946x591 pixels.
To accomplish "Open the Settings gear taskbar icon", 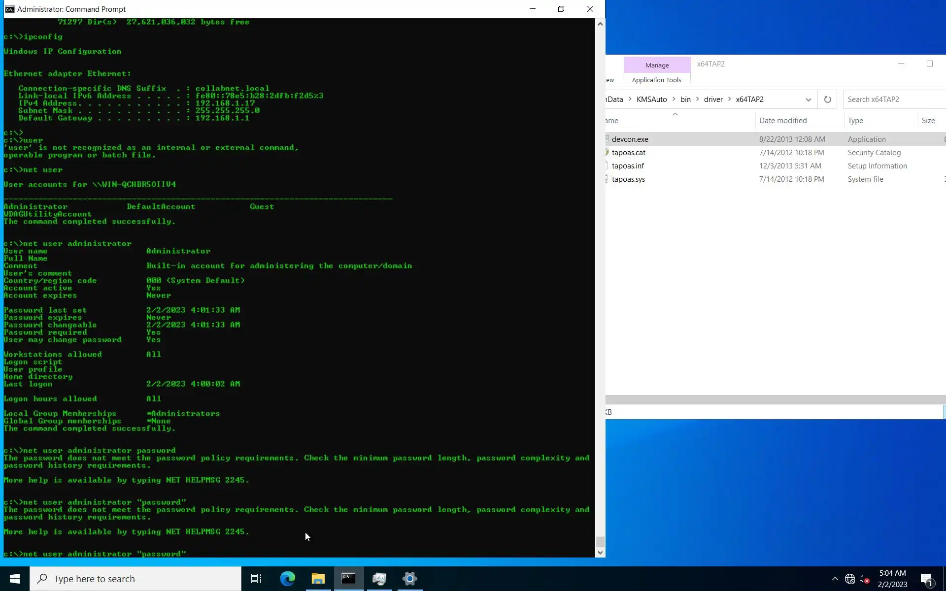I will tap(409, 578).
